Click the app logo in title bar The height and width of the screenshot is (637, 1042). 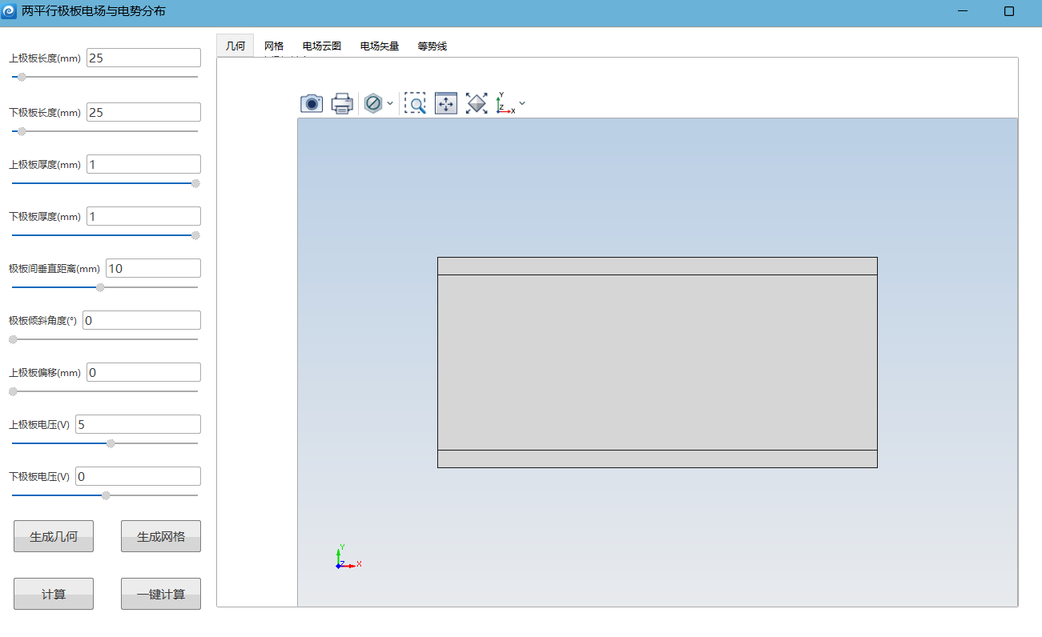pos(9,11)
